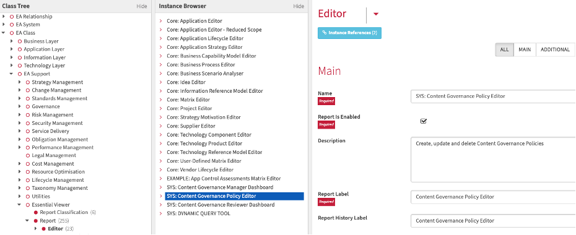
Task: Click chevron beside Core: Supplier Editor
Action: coord(161,126)
